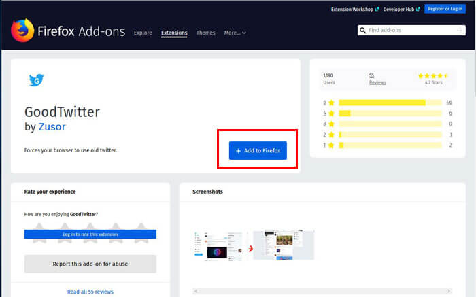
Task: Click the GoodTwitter bird extension icon
Action: [x=37, y=80]
